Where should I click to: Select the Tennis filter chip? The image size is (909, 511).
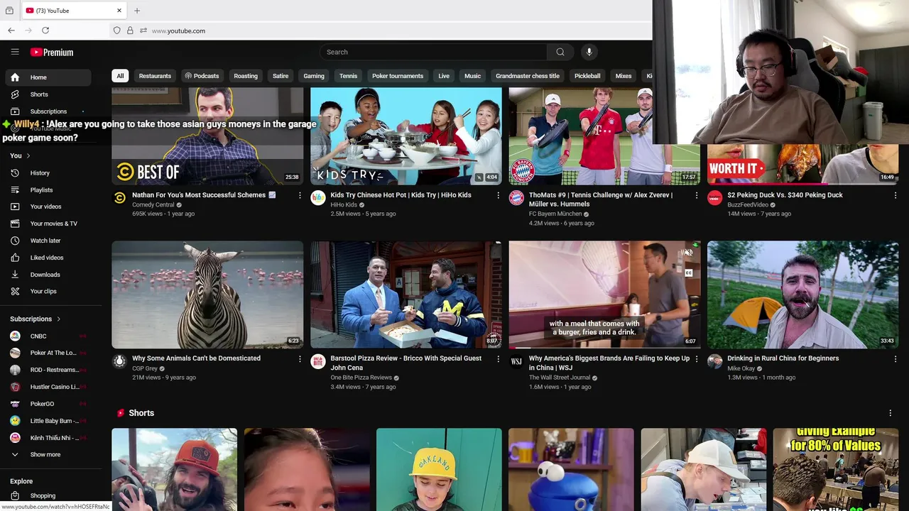tap(348, 76)
